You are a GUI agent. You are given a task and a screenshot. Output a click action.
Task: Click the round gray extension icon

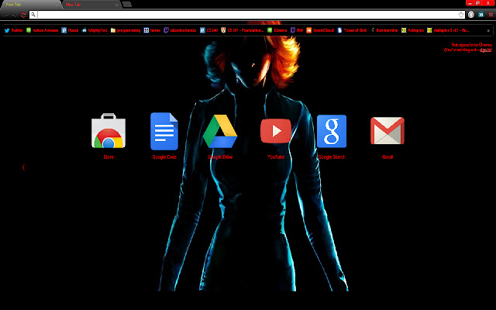pos(471,15)
